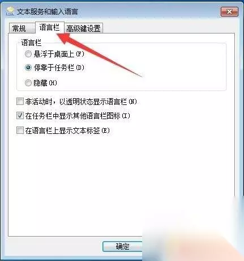Close the 文本服务和输入语言 dialog
This screenshot has height=261, width=244.
pyautogui.click(x=229, y=12)
